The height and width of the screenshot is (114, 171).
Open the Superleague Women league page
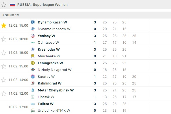(x=50, y=5)
